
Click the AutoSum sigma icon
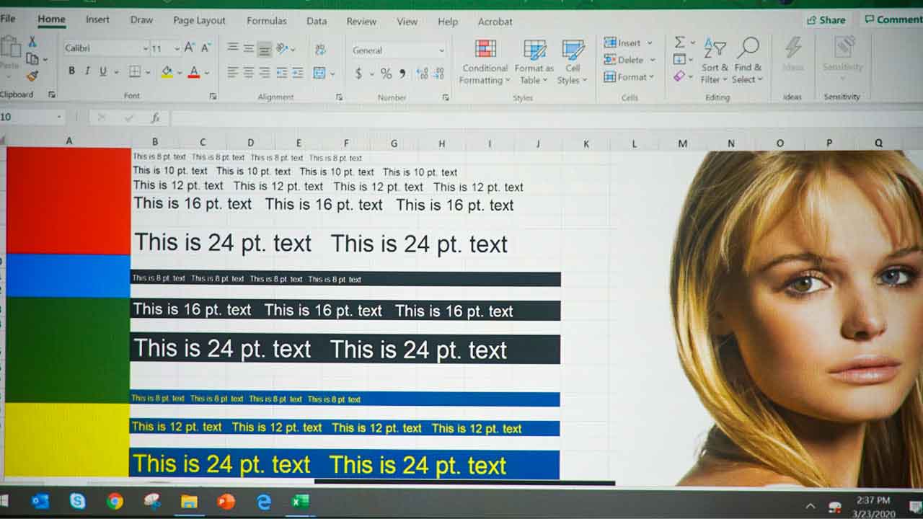pos(679,43)
